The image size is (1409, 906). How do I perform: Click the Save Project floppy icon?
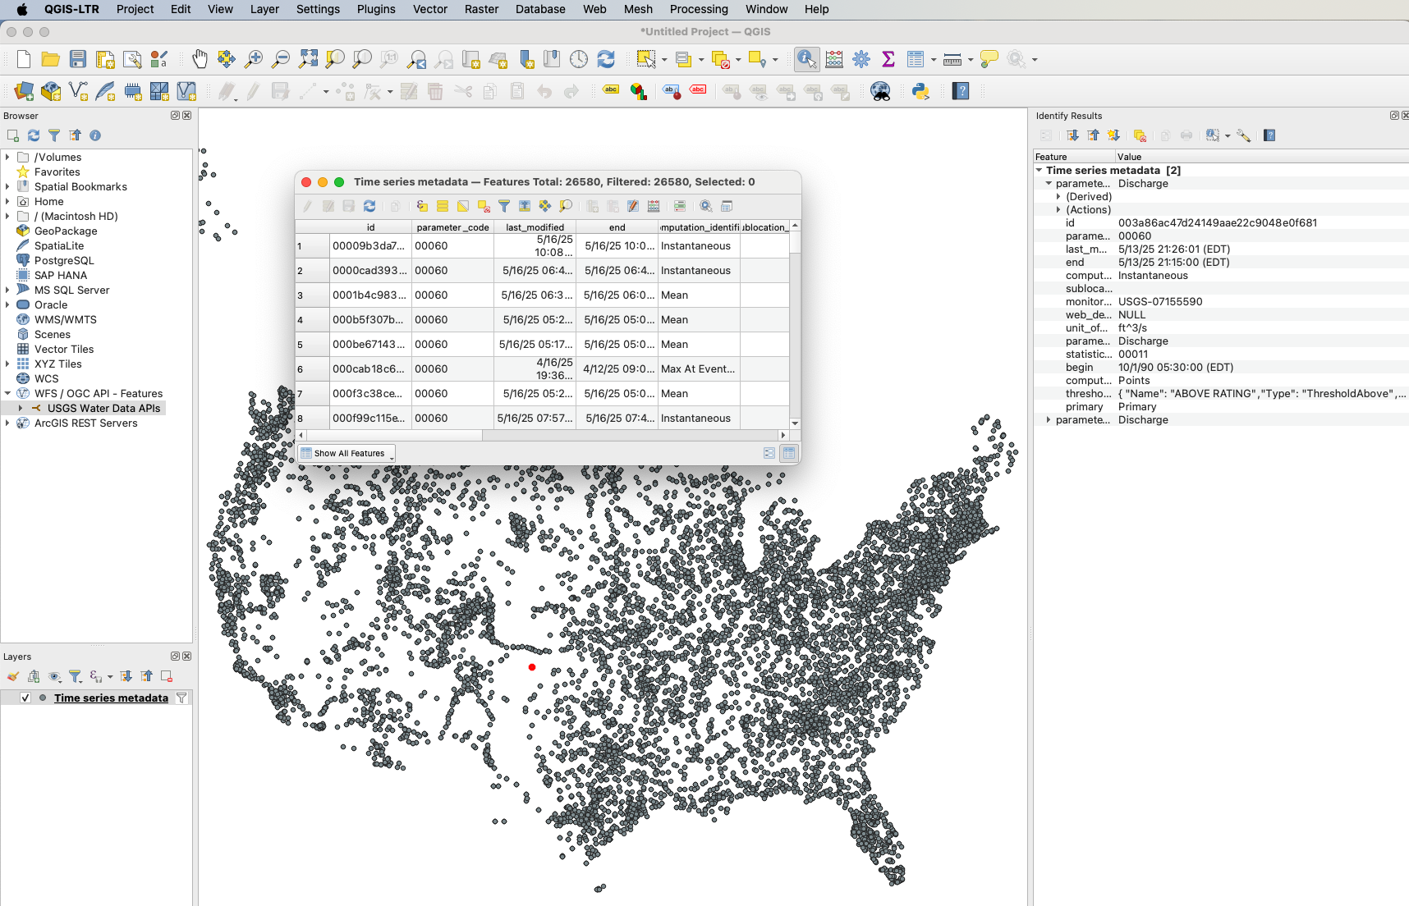point(78,59)
